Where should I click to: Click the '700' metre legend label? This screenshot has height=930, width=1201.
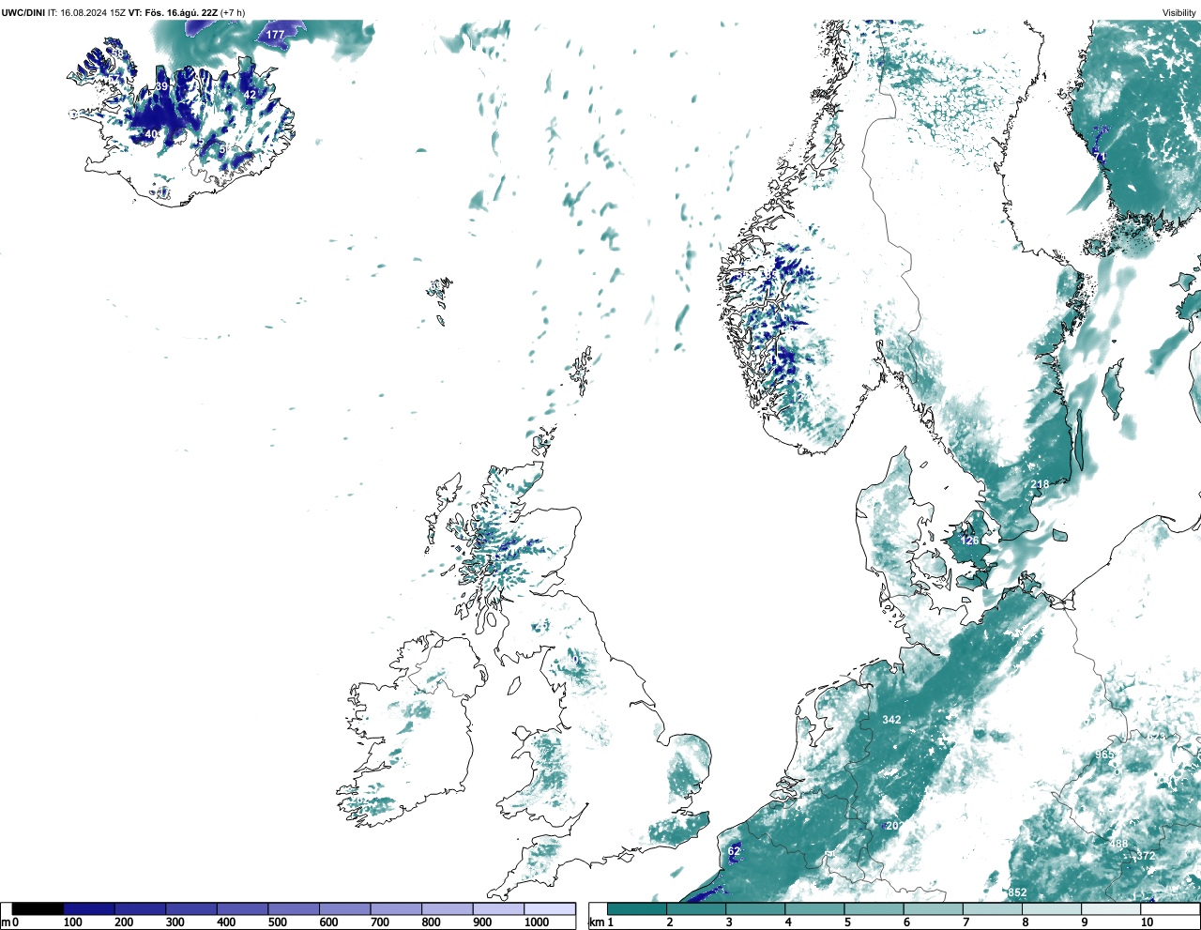[380, 922]
